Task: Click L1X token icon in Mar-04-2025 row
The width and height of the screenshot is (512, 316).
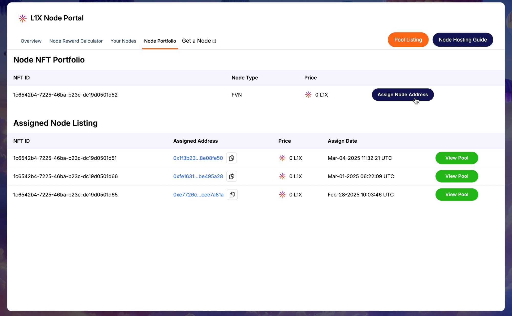Action: [x=282, y=158]
